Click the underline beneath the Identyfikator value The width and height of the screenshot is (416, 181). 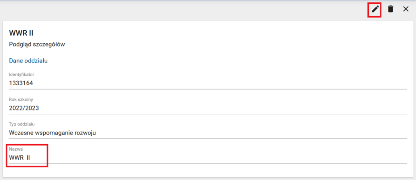pyautogui.click(x=208, y=89)
